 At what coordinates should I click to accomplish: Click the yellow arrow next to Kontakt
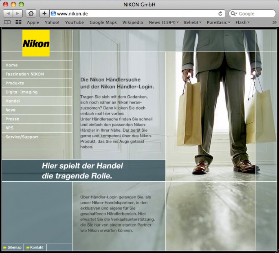point(28,247)
